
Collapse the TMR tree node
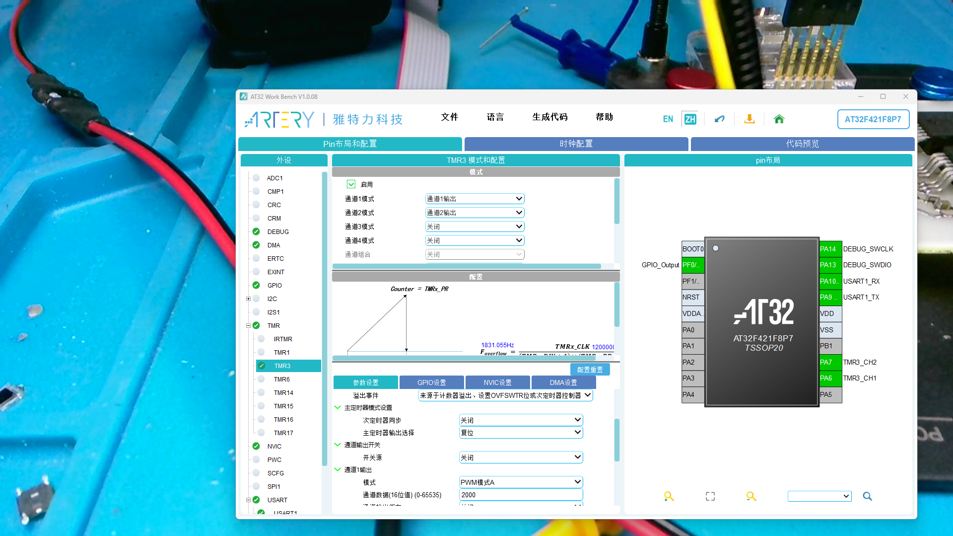tap(248, 325)
